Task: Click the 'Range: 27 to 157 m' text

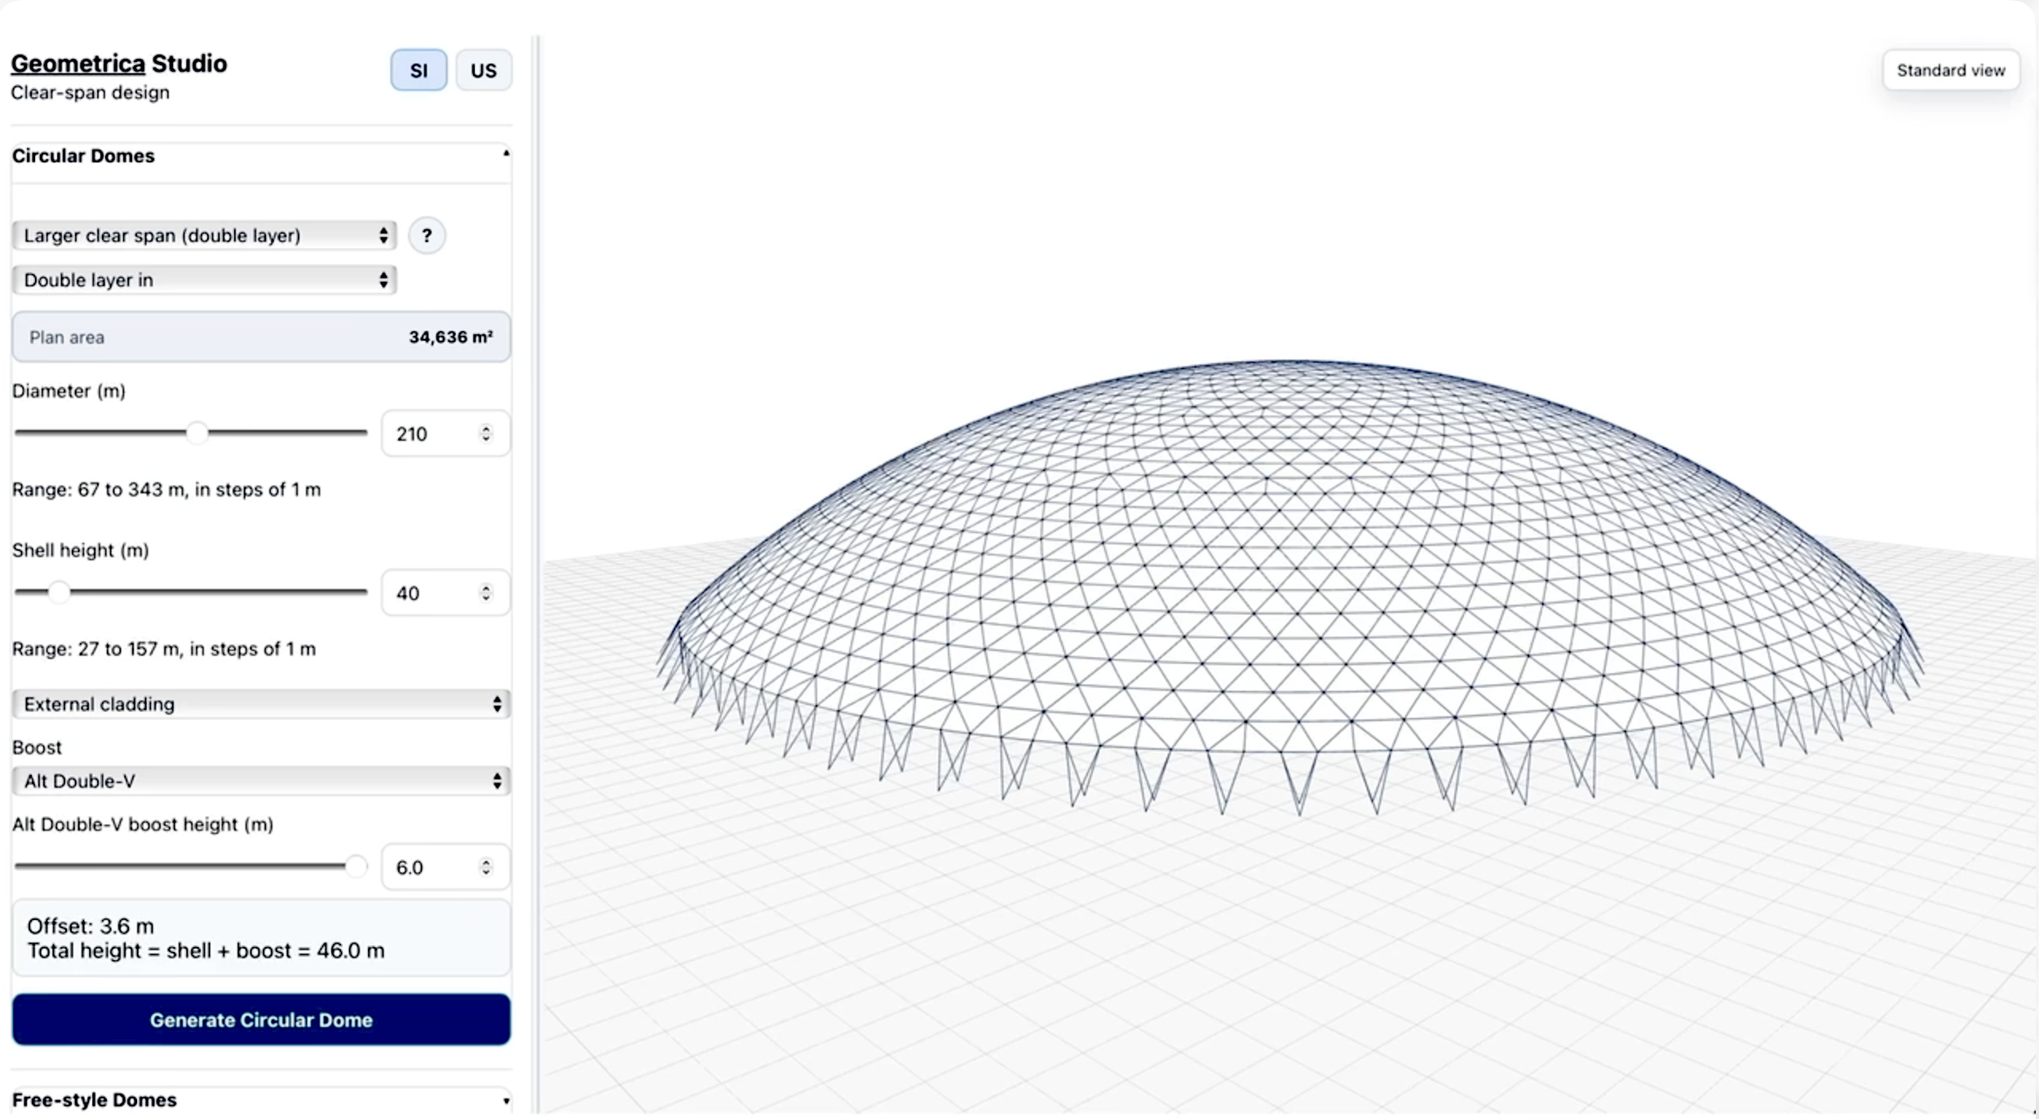Action: coord(164,650)
